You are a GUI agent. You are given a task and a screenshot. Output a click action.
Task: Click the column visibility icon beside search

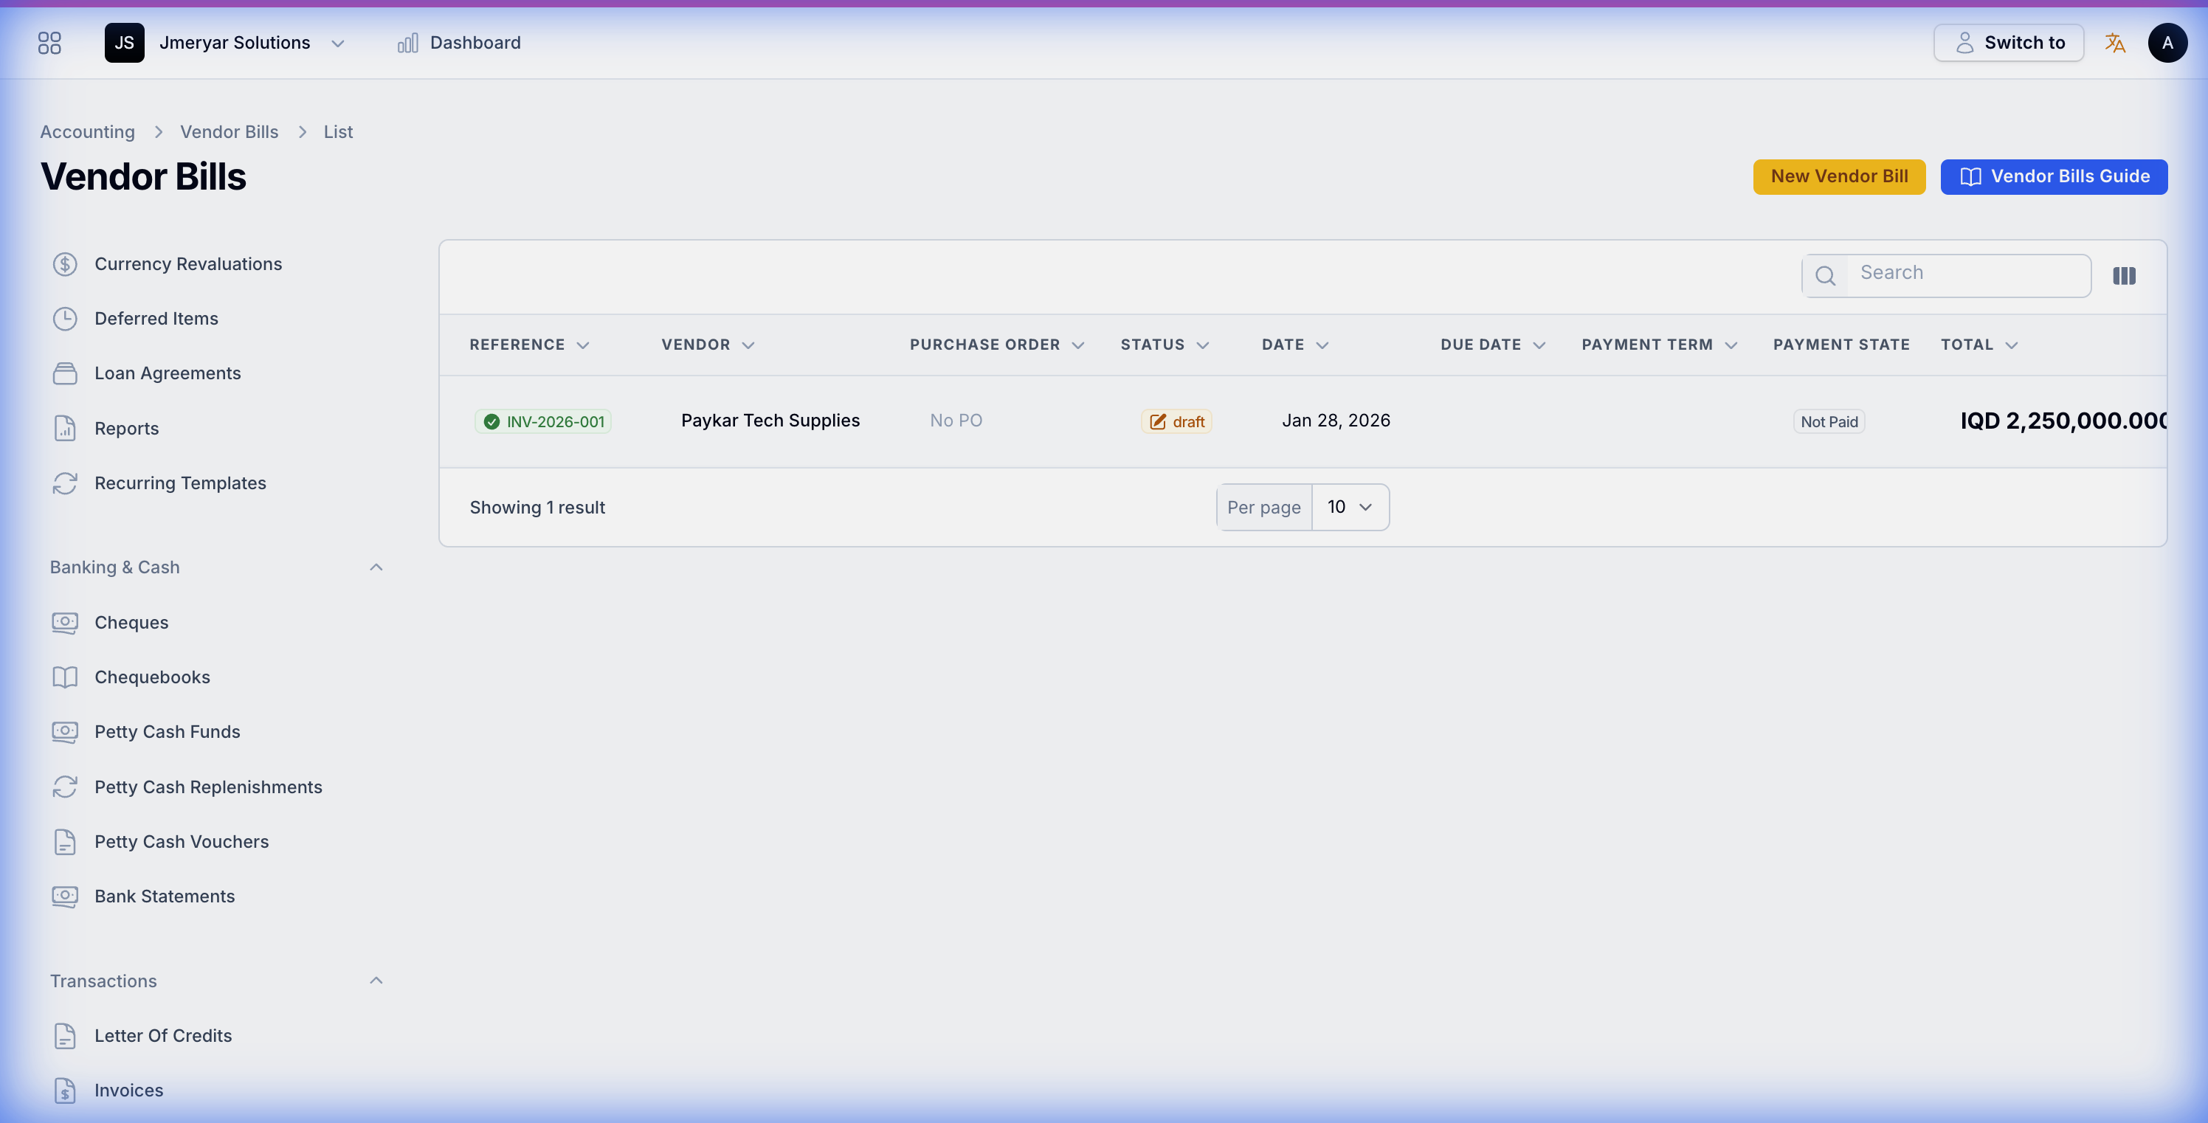click(2125, 275)
